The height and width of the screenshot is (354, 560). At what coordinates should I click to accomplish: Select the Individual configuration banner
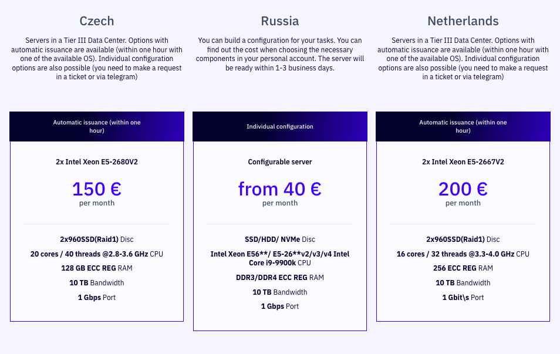[280, 126]
